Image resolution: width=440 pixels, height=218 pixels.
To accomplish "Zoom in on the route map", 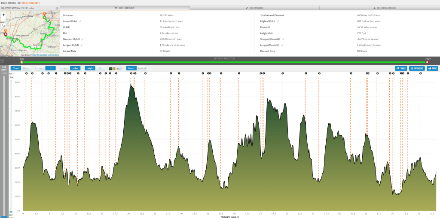I will click(3, 14).
